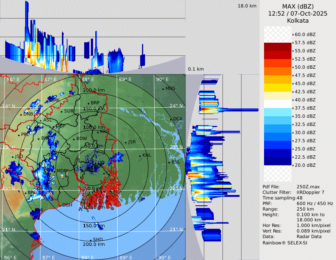Pick the white swatch between 40.0 and 37.5 dBZ
The image size is (336, 260).
point(277,104)
